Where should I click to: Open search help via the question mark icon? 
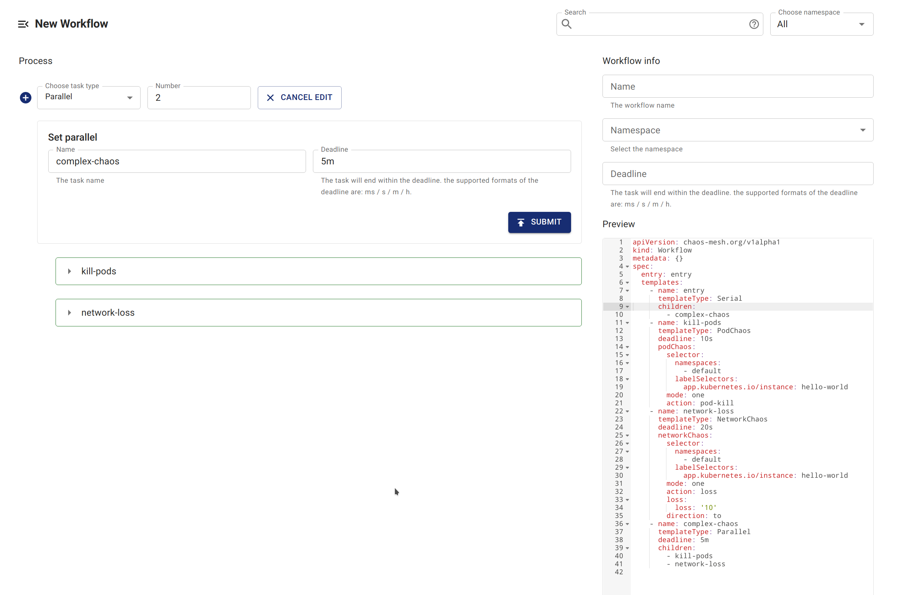click(754, 24)
